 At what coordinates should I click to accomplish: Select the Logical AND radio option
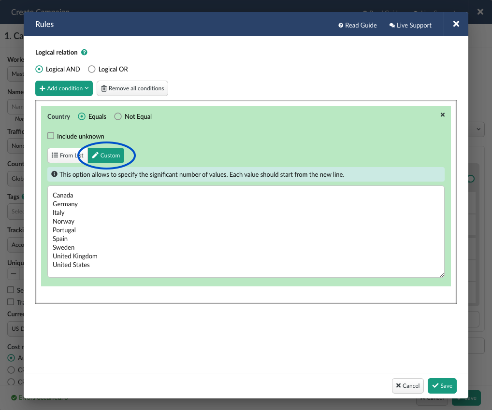[39, 69]
